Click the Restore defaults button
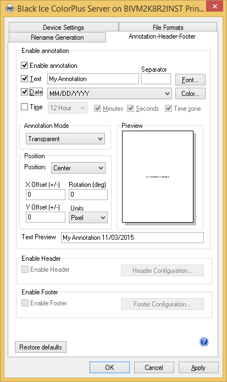The image size is (227, 382). (x=41, y=347)
